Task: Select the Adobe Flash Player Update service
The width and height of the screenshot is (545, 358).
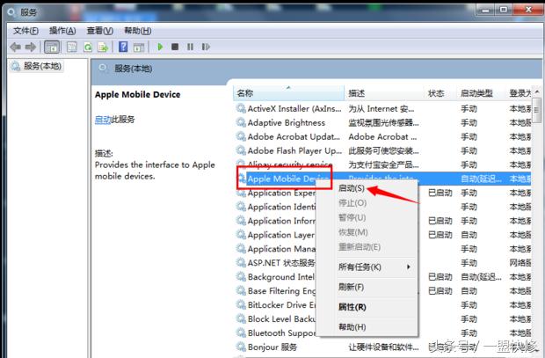Action: pyautogui.click(x=383, y=150)
